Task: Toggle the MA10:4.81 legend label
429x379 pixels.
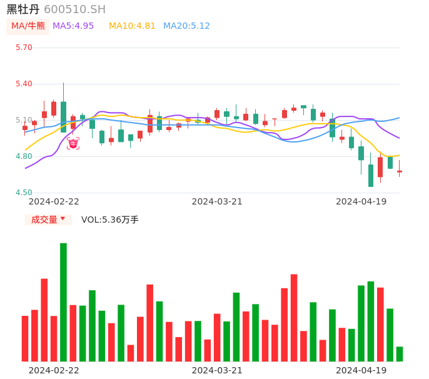Action: coord(132,26)
